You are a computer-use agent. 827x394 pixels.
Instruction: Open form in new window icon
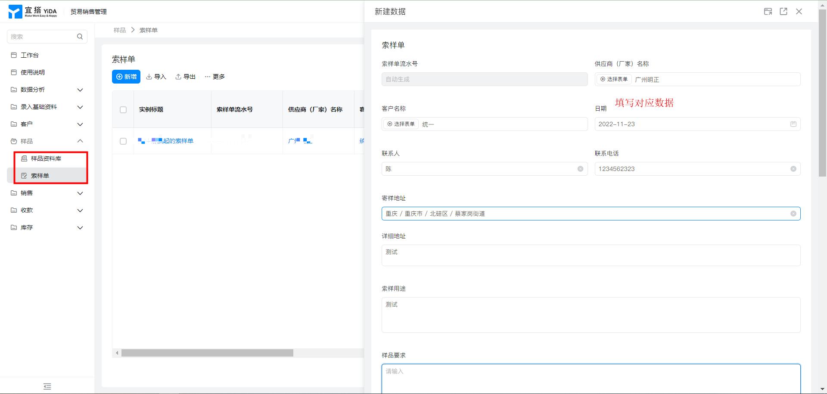(x=783, y=12)
